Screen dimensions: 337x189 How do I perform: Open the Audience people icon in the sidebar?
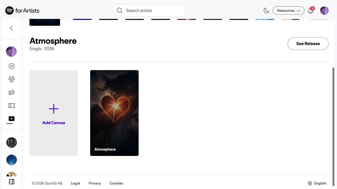point(11,79)
